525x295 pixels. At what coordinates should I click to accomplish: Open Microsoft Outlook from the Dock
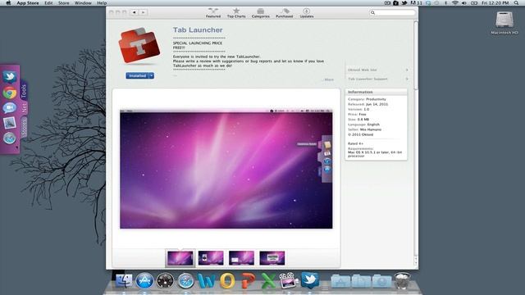tap(227, 280)
